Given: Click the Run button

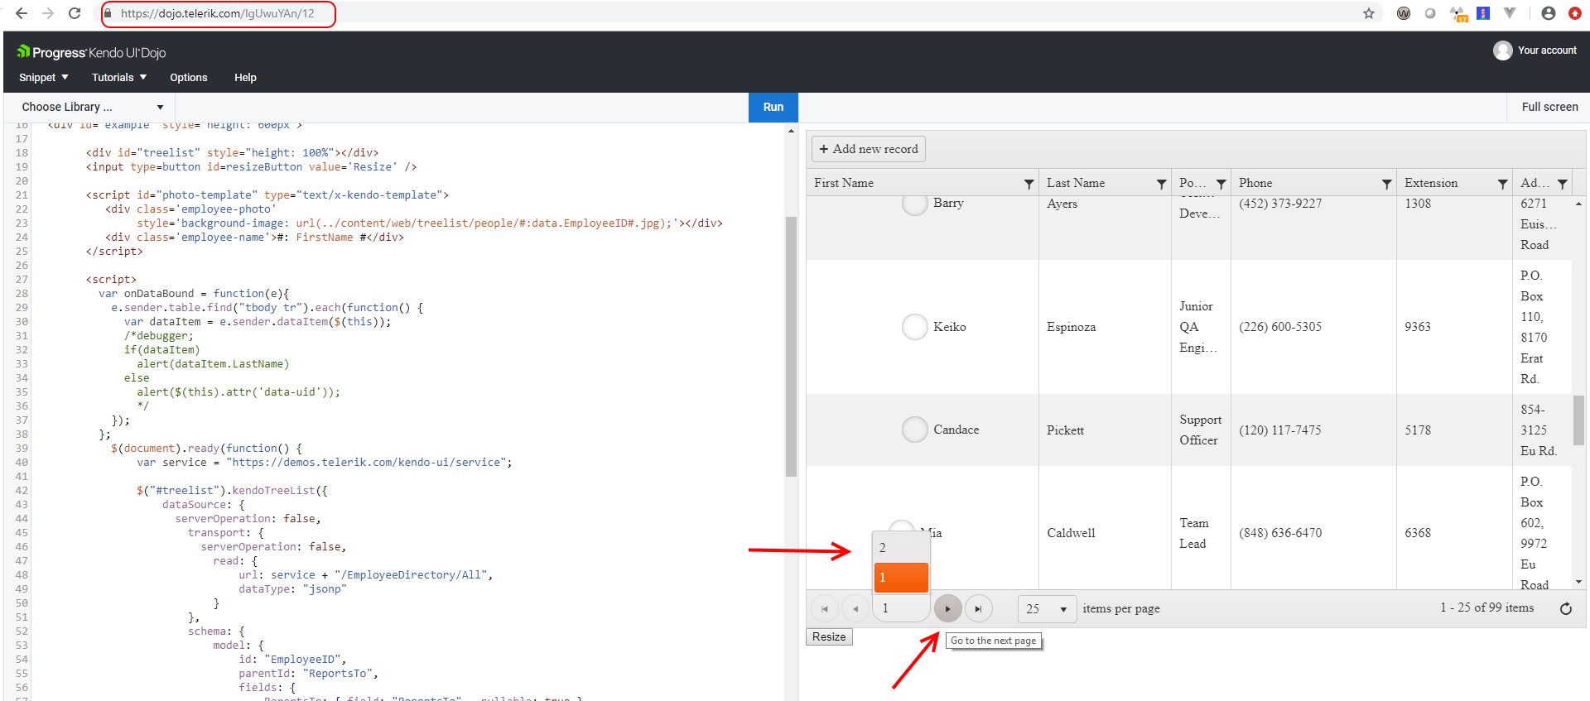Looking at the screenshot, I should 773,107.
